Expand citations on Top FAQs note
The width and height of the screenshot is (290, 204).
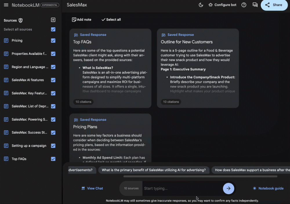83,102
